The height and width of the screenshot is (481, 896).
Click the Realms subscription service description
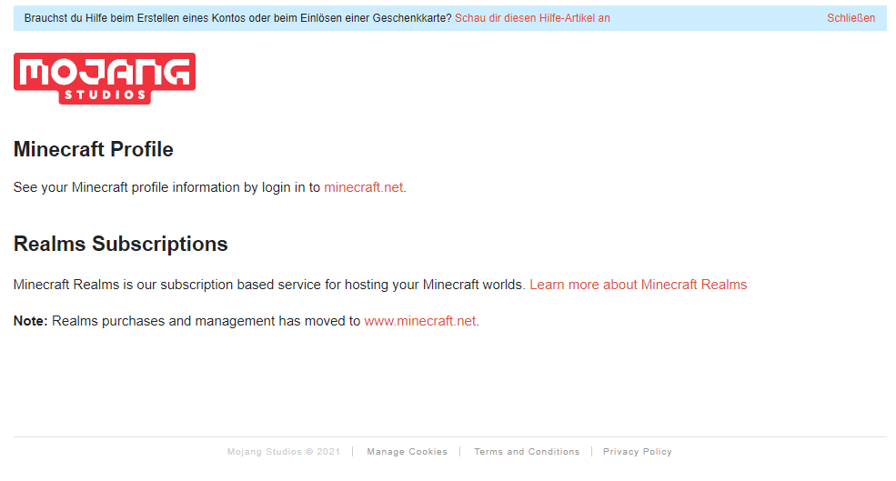pos(269,285)
